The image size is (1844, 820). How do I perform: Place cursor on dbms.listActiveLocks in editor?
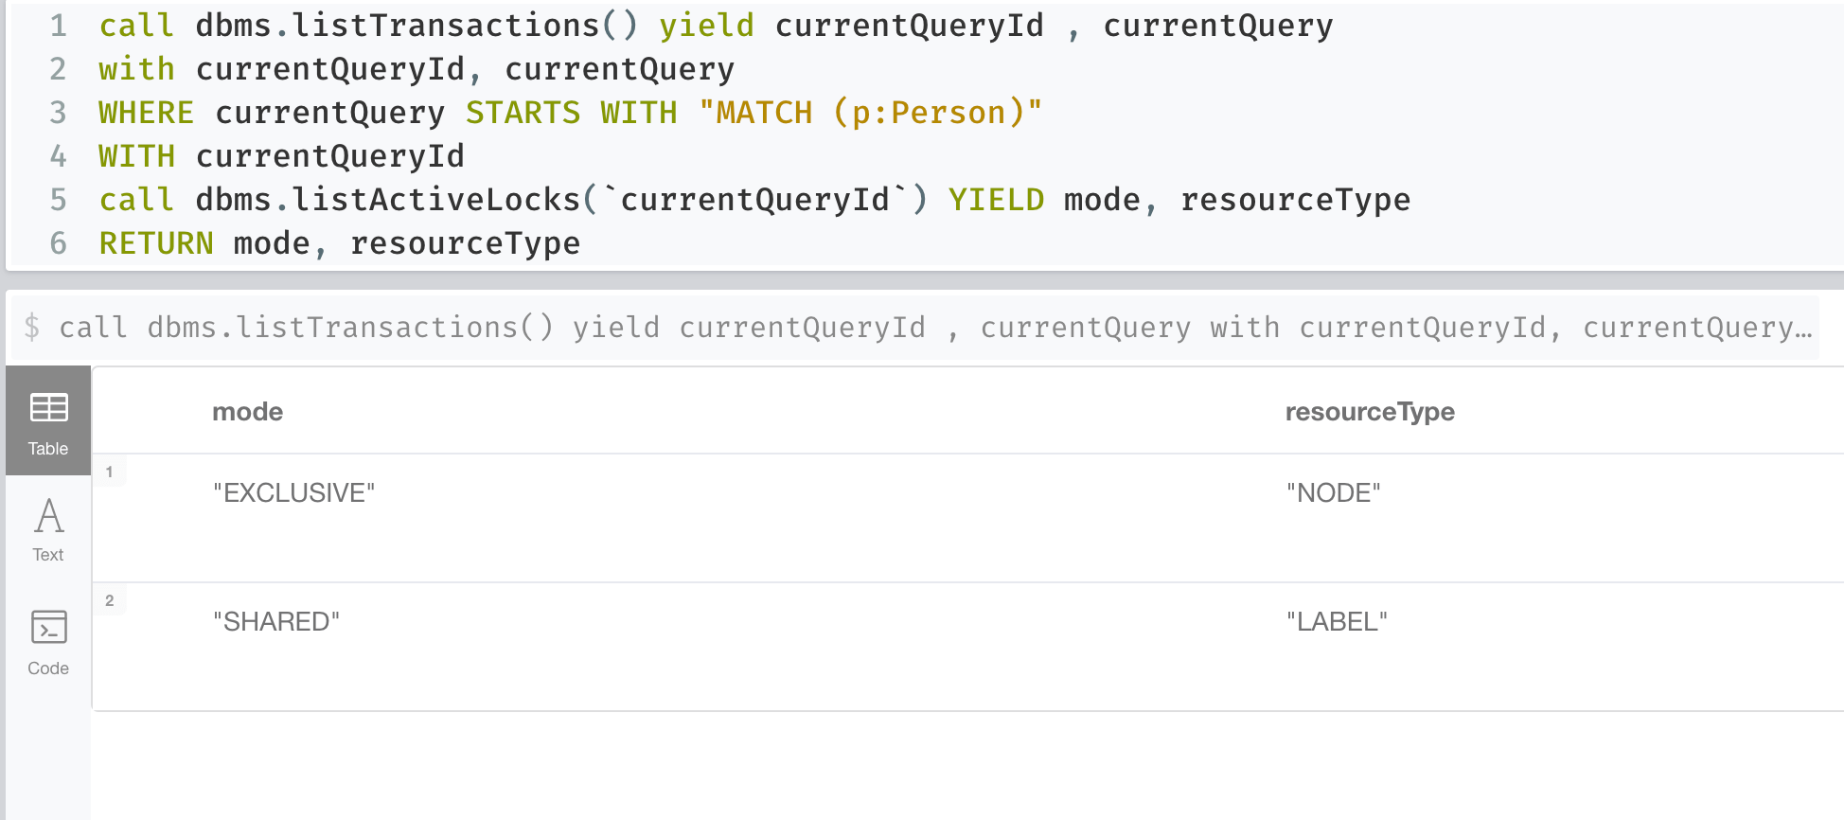point(388,200)
